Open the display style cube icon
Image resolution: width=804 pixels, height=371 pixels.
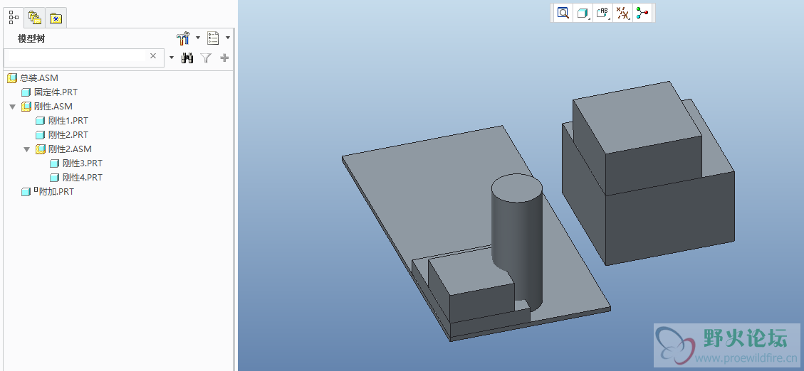click(x=583, y=14)
